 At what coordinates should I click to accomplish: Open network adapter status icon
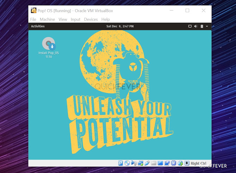[x=141, y=163]
